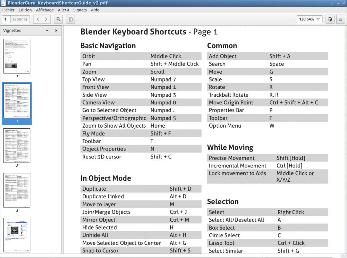347x258 pixels.
Task: Open the document view options icon
Action: (330, 19)
